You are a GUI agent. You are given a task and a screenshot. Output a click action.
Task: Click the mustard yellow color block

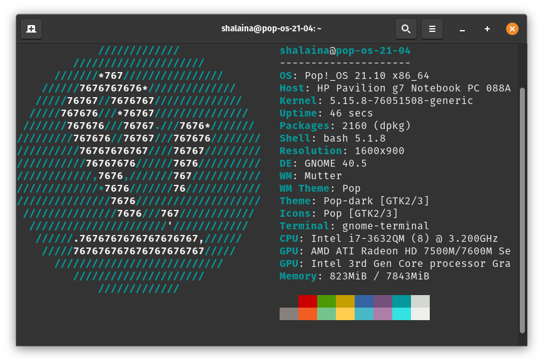(x=345, y=301)
